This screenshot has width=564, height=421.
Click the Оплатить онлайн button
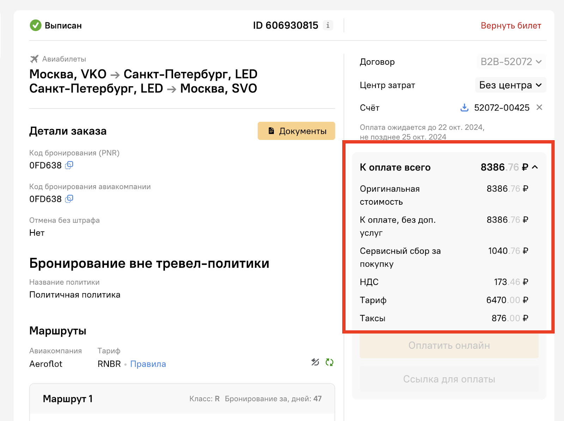pyautogui.click(x=449, y=346)
